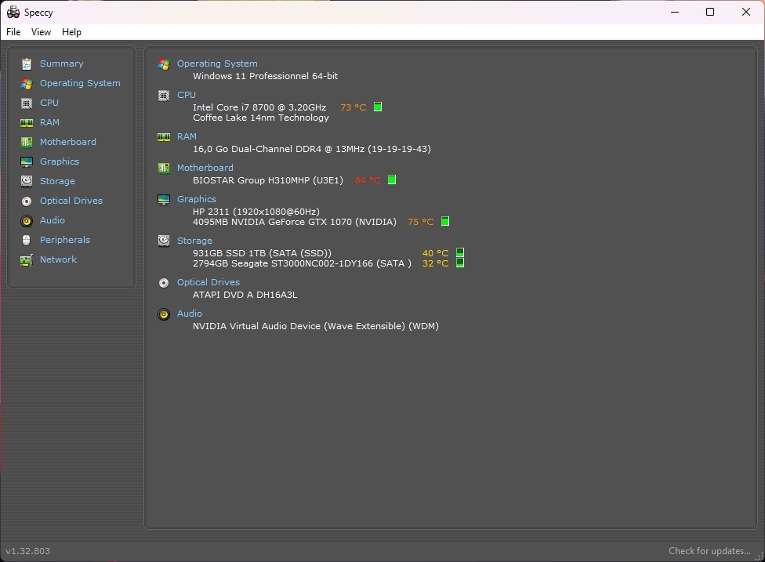This screenshot has height=562, width=765.
Task: Click the Motherboard icon in the sidebar
Action: pyautogui.click(x=27, y=142)
